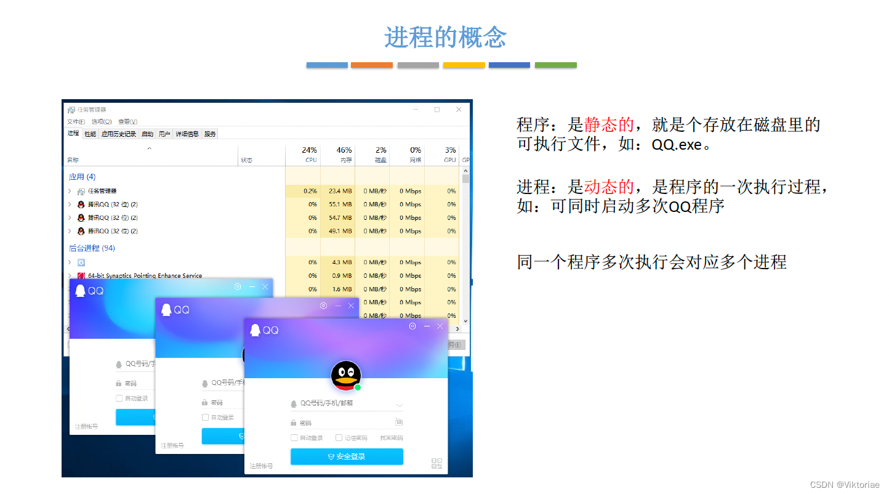The image size is (889, 494).
Task: Click the Task Manager icon beside 任务管理器 process
Action: tap(81, 190)
